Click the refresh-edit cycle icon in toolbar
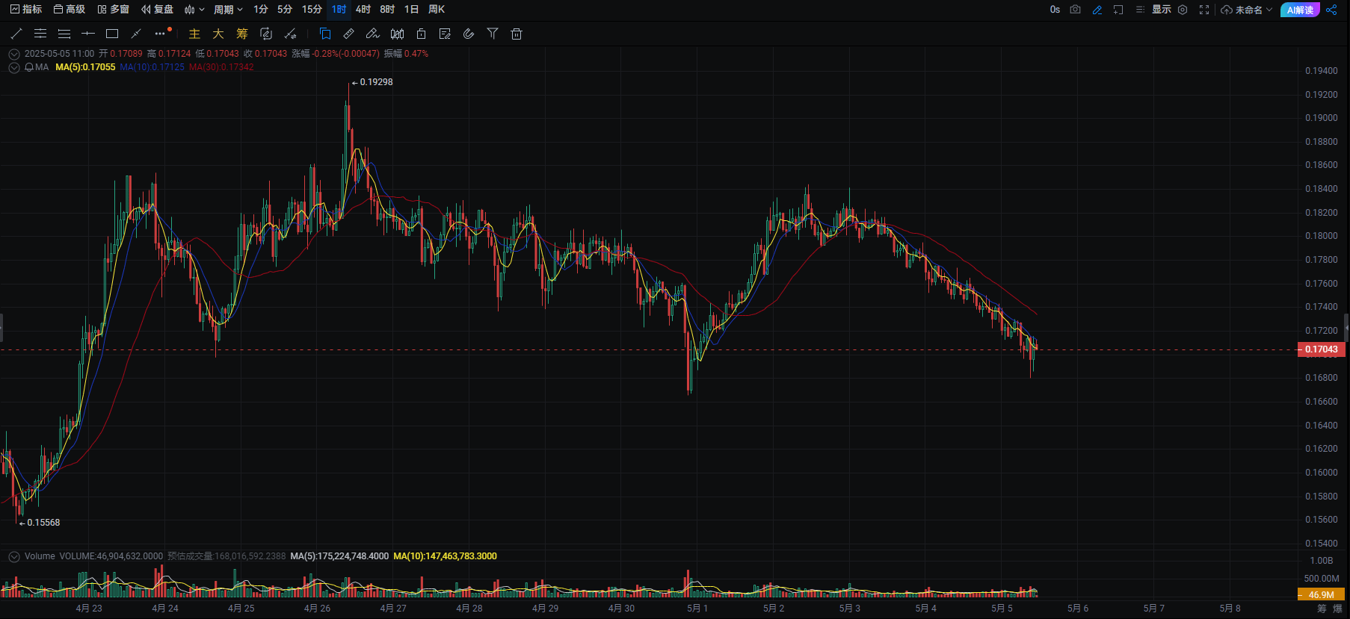This screenshot has height=619, width=1350. pyautogui.click(x=266, y=34)
